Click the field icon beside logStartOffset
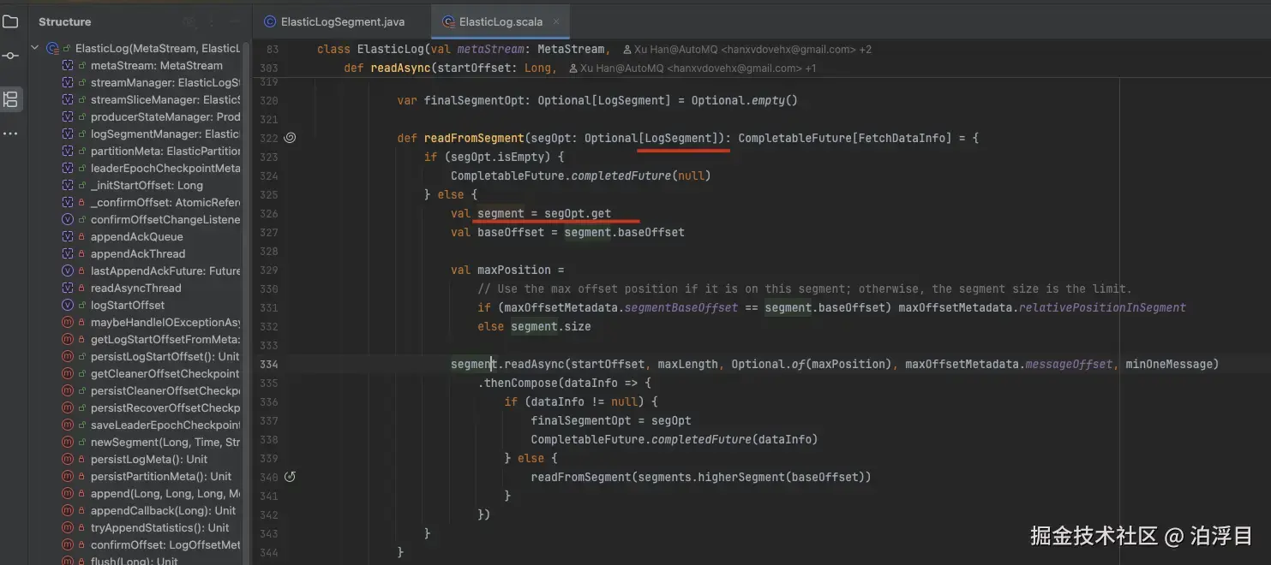The width and height of the screenshot is (1271, 565). (69, 305)
